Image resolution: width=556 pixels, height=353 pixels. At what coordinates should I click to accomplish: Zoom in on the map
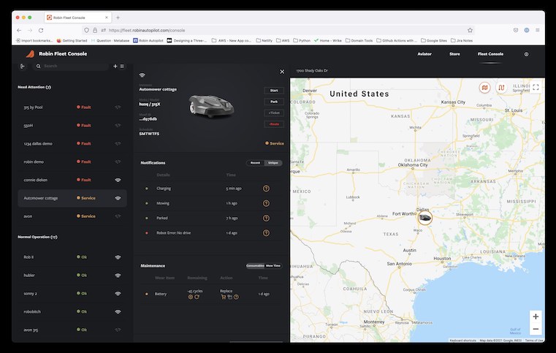pos(536,316)
